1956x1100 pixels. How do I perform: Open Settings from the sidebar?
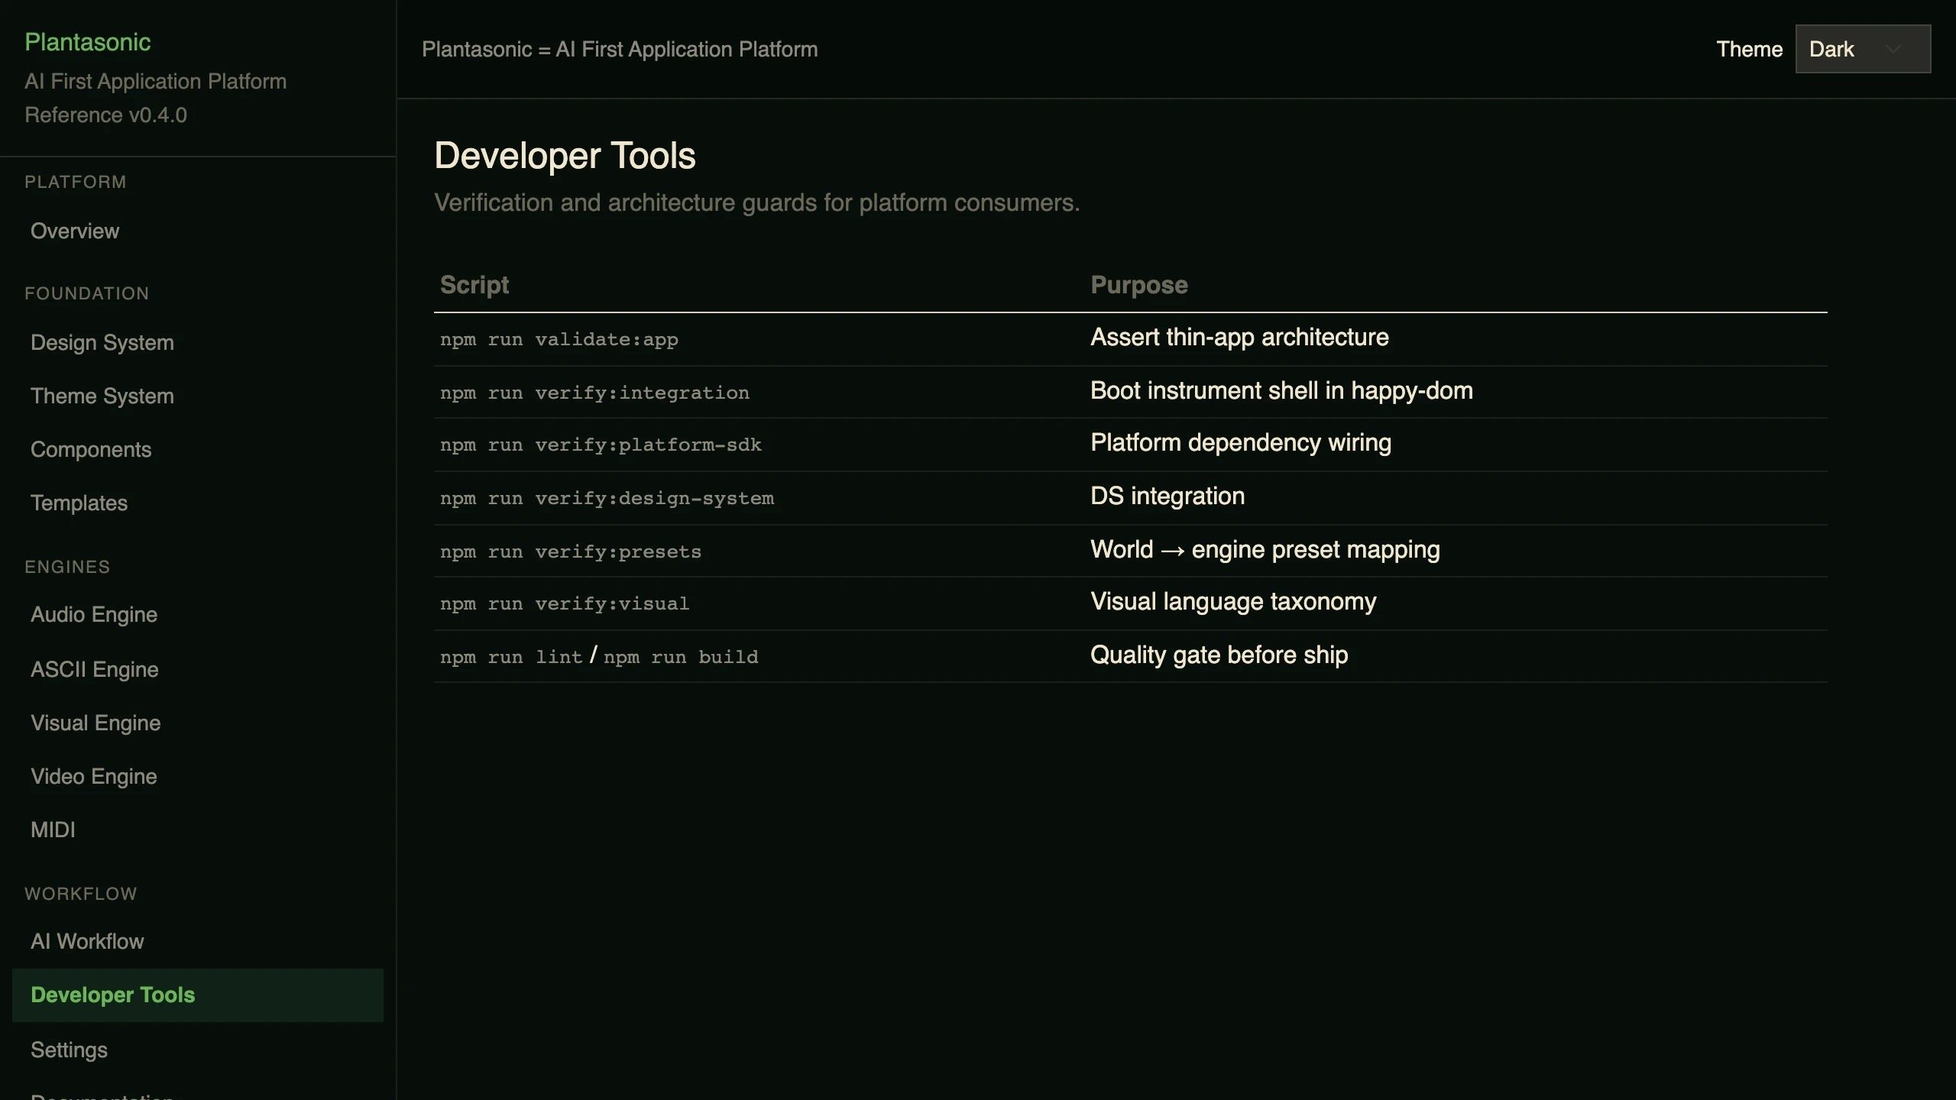pyautogui.click(x=198, y=1050)
